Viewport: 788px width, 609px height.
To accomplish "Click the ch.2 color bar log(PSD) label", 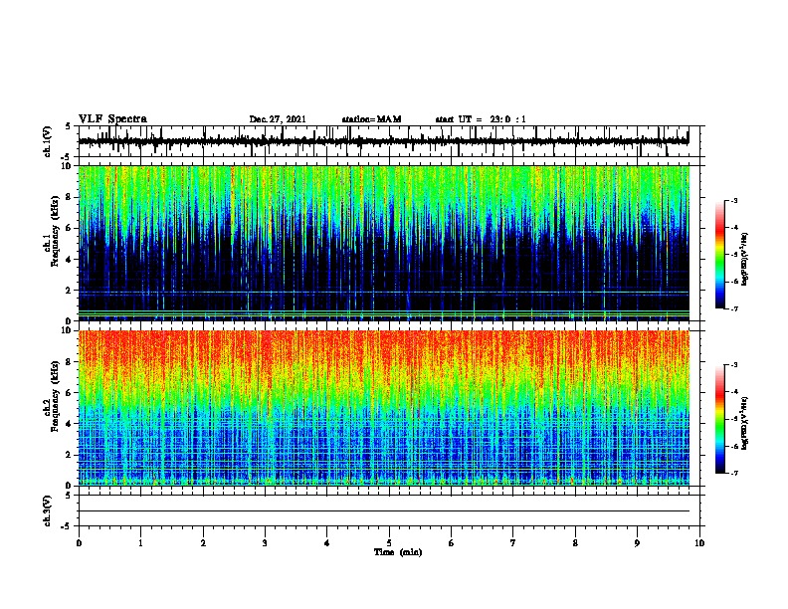I will pos(745,424).
